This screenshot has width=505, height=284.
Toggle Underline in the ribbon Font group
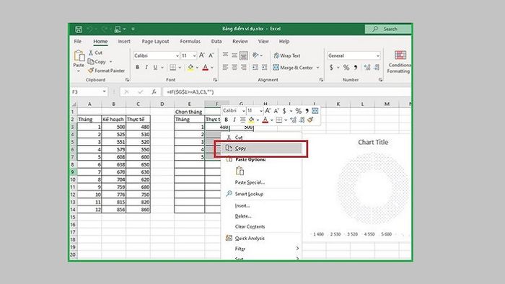[156, 67]
